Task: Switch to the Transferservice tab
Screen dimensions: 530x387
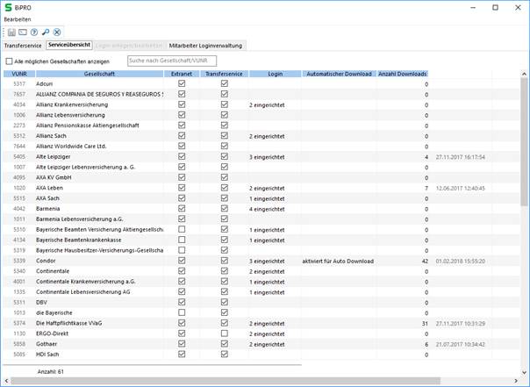Action: (23, 45)
